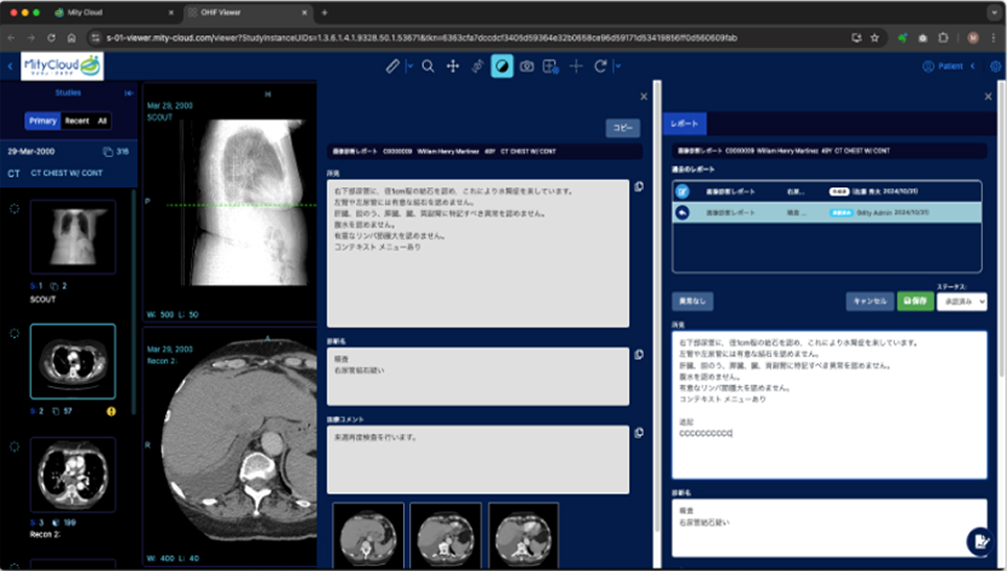The height and width of the screenshot is (571, 1007).
Task: Select the Zoom magnifier tool
Action: click(428, 67)
